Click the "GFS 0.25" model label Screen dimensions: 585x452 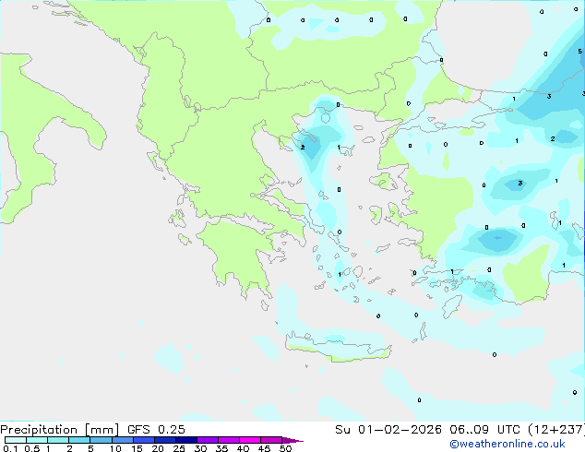(156, 430)
